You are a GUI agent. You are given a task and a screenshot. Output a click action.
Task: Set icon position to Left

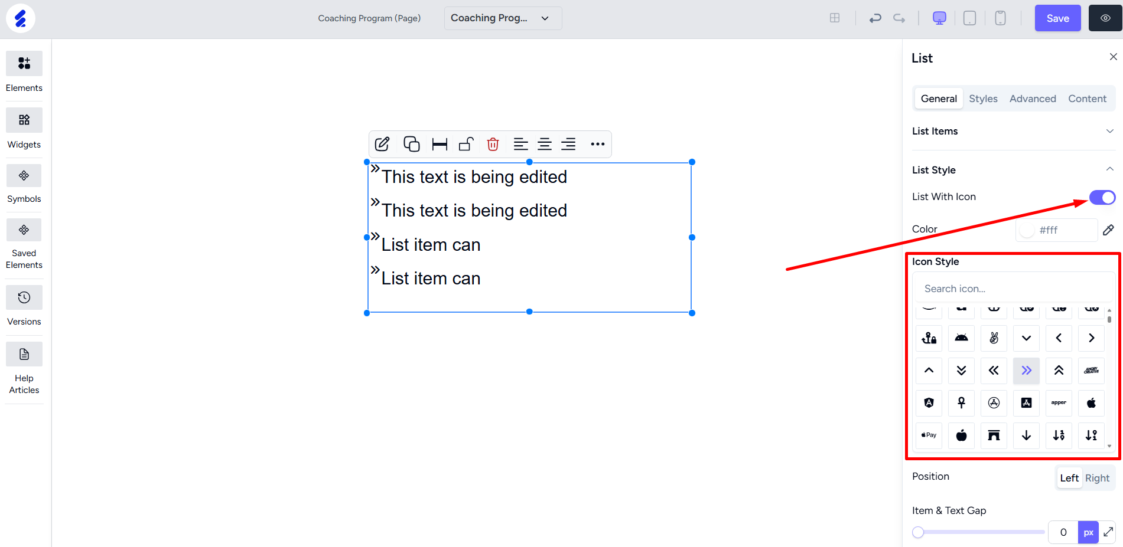pos(1069,478)
